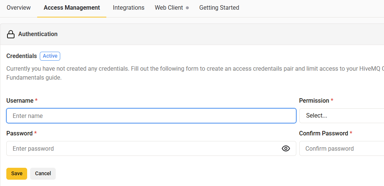Toggle password visibility with the eye icon
384x186 pixels.
click(x=285, y=148)
